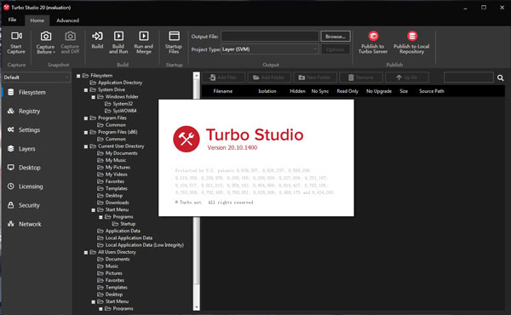Click the disabled Options button
Viewport: 511px width, 315px height.
pyautogui.click(x=336, y=49)
